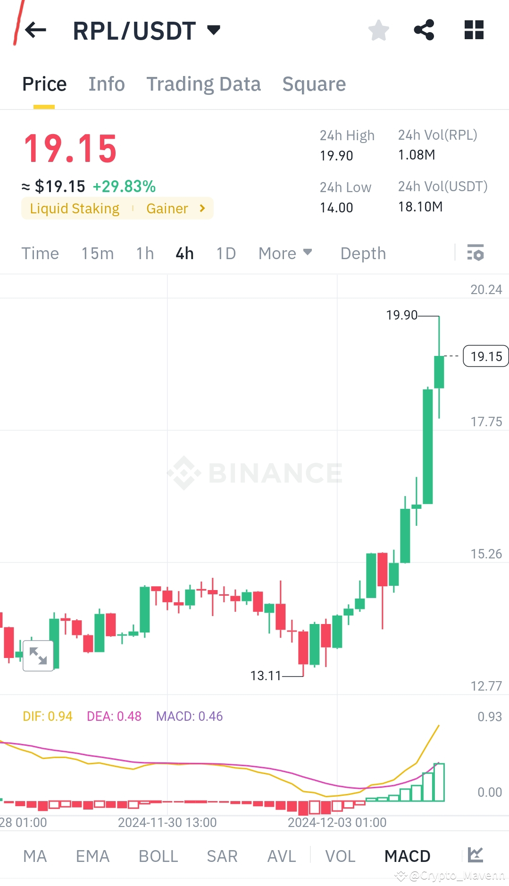Screen dimensions: 509x886
Task: Open the Depth view
Action: pos(363,253)
